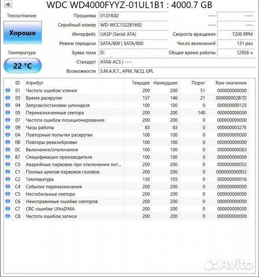Select the Нестабильные сектора attribute text
This screenshot has height=277, width=259.
[50, 194]
